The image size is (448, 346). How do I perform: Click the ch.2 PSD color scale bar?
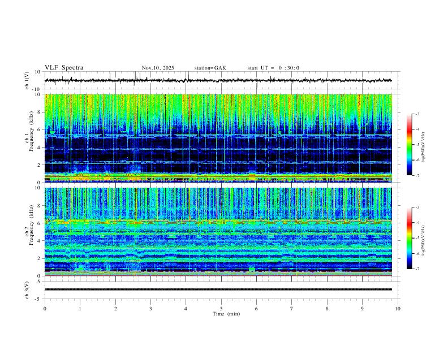point(410,238)
